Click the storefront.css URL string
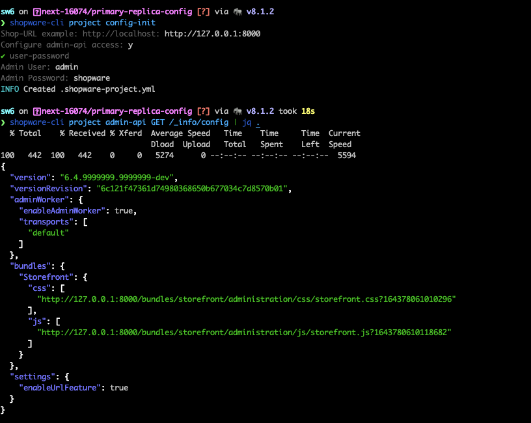 (247, 299)
